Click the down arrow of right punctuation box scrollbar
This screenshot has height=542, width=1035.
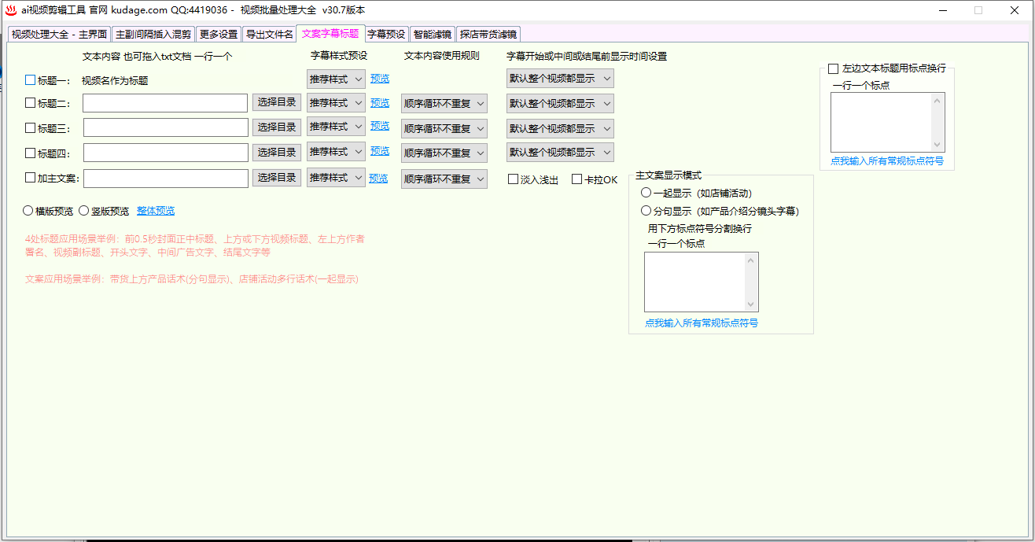(937, 145)
